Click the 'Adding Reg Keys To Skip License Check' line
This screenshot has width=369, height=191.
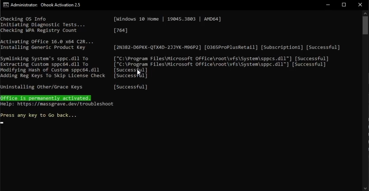click(53, 76)
